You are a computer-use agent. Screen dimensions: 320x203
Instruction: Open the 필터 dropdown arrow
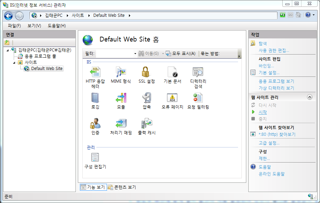click(x=135, y=53)
